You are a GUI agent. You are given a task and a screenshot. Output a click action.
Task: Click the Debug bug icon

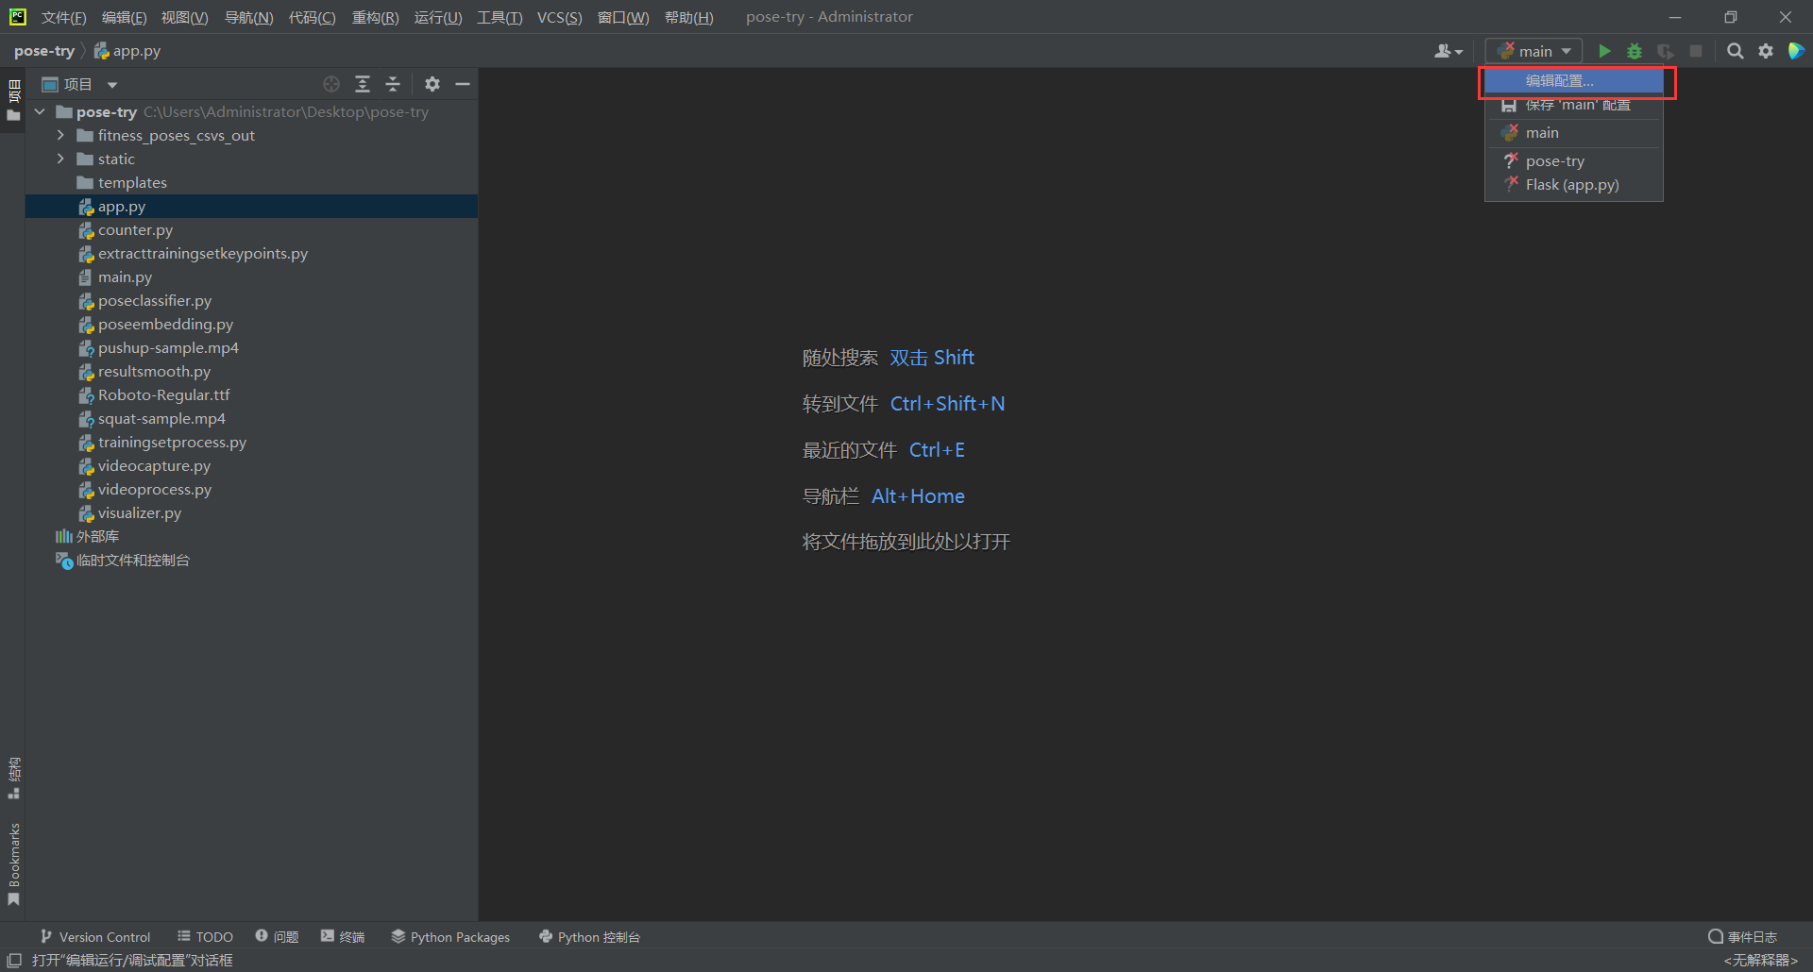1635,51
